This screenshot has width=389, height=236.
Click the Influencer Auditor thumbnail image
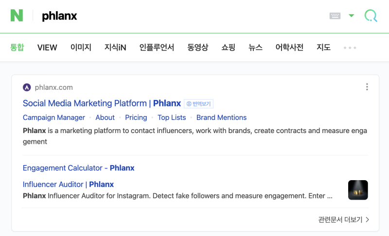[x=358, y=190]
